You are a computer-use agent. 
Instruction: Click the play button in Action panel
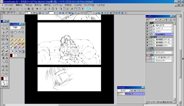pos(135,91)
